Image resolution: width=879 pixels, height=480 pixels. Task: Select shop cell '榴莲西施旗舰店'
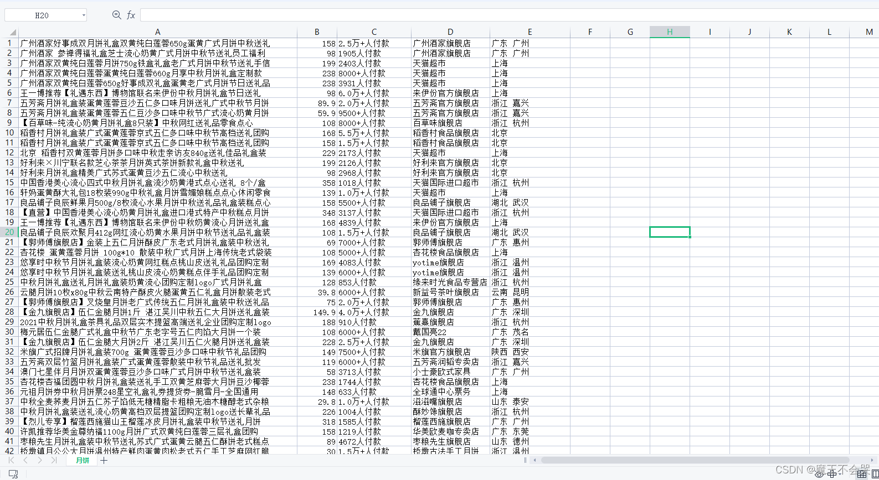[450, 421]
